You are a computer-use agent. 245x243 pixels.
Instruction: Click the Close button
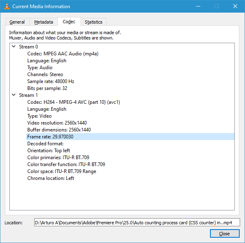tap(225, 234)
